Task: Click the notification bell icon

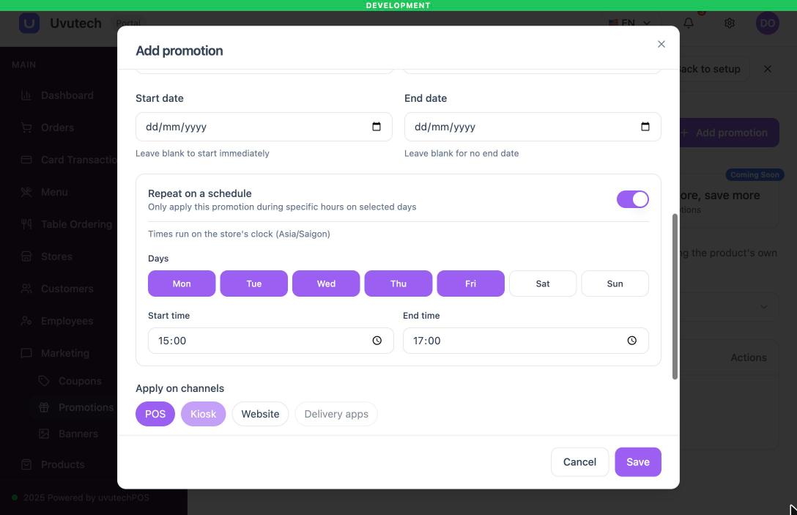Action: 689,23
